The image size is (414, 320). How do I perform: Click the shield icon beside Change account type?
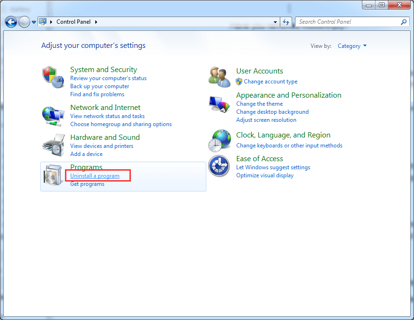[x=239, y=82]
